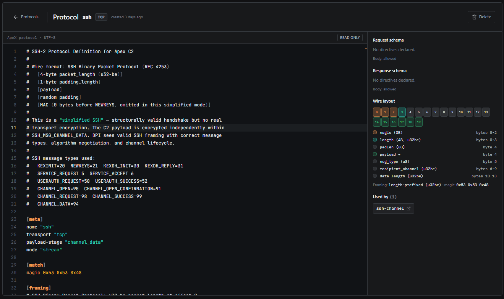This screenshot has height=299, width=504.
Task: Select byte 14 cell in wire layout
Action: tap(377, 122)
